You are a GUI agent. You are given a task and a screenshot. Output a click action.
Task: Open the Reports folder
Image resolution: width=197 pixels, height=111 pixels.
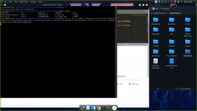click(x=171, y=43)
